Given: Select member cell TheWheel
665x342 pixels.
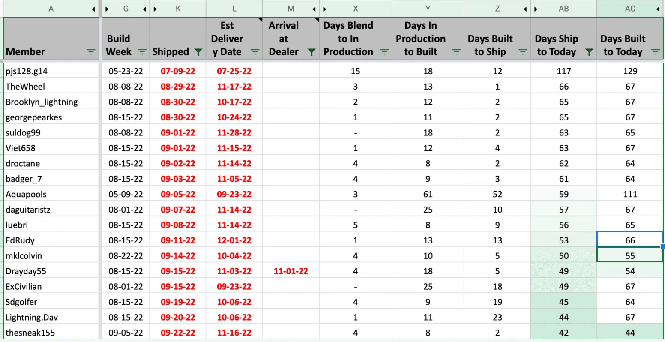Looking at the screenshot, I should [x=51, y=87].
